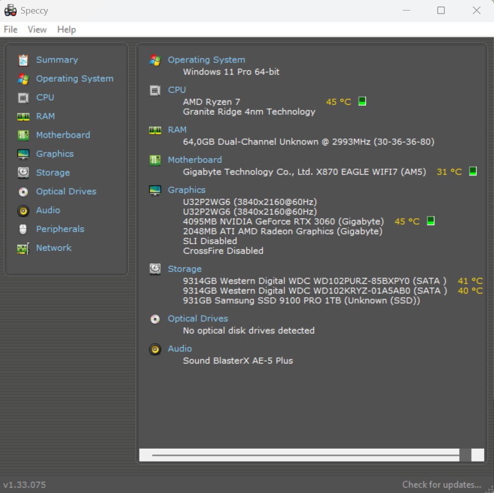Open the CPU heading link in main panel
The width and height of the screenshot is (494, 493).
[x=177, y=90]
